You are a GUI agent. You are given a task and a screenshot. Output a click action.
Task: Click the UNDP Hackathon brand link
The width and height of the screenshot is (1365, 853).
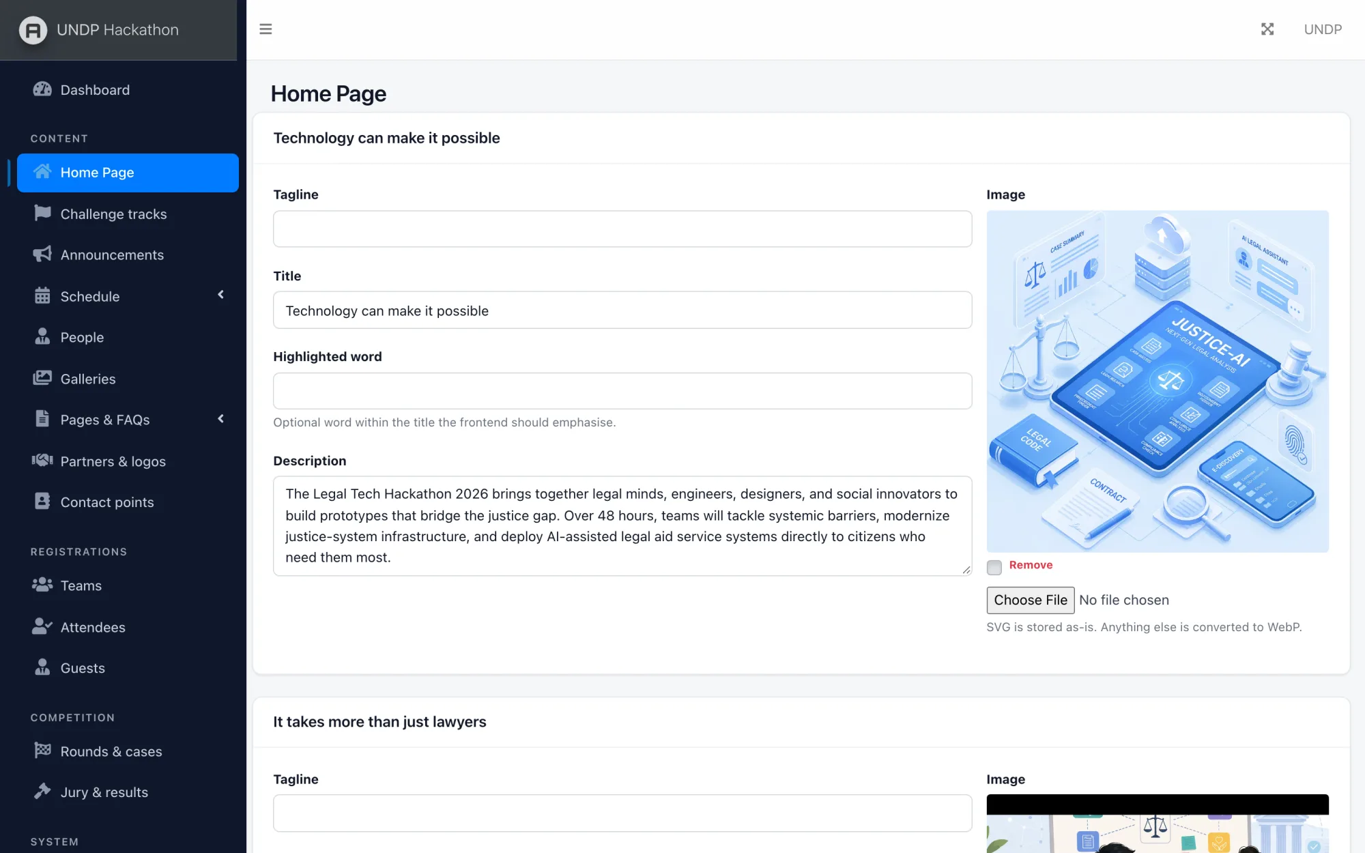(x=118, y=30)
